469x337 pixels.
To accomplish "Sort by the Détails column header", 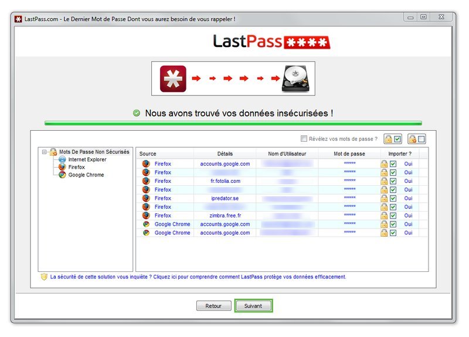I will tap(225, 154).
